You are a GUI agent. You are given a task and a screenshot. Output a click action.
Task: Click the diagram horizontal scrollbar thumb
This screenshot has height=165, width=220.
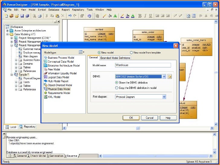(x=138, y=128)
